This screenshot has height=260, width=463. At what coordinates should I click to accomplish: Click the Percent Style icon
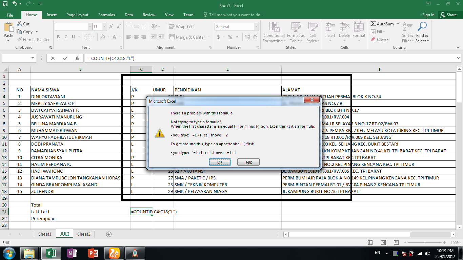pos(230,37)
